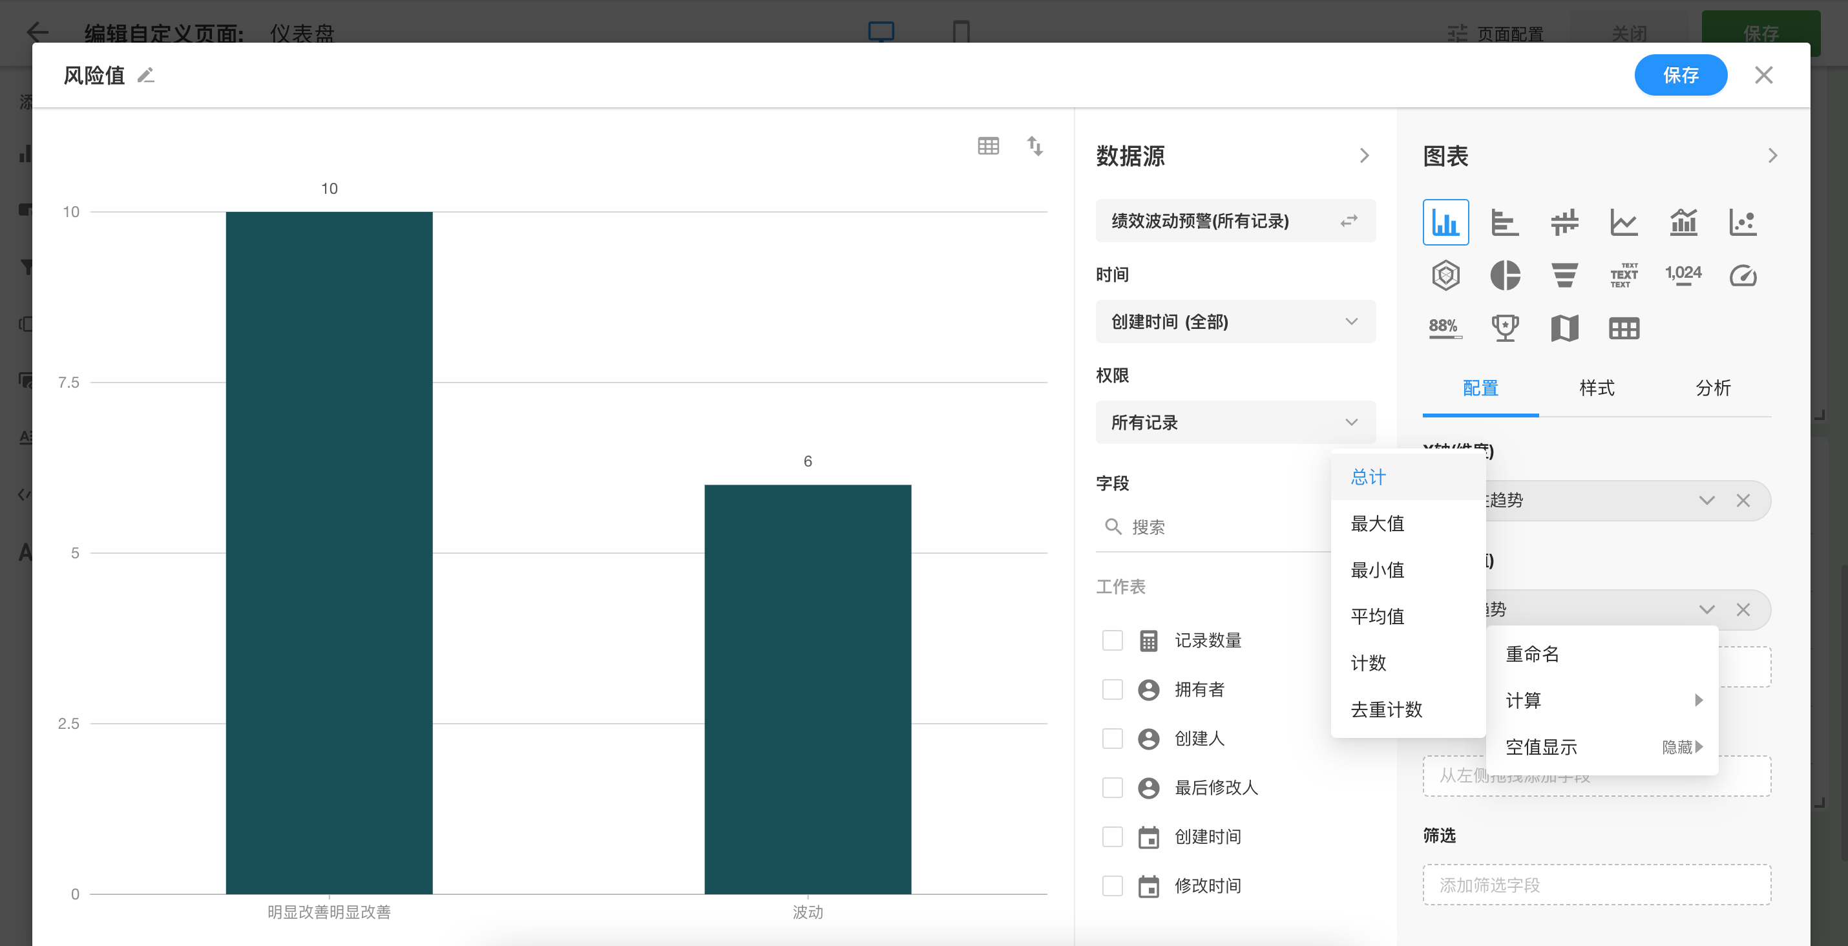Select the 88% progress chart type
Image resolution: width=1848 pixels, height=946 pixels.
(x=1445, y=328)
